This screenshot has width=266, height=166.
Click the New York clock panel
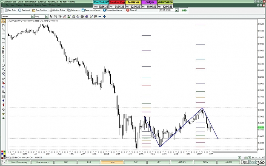101,4
